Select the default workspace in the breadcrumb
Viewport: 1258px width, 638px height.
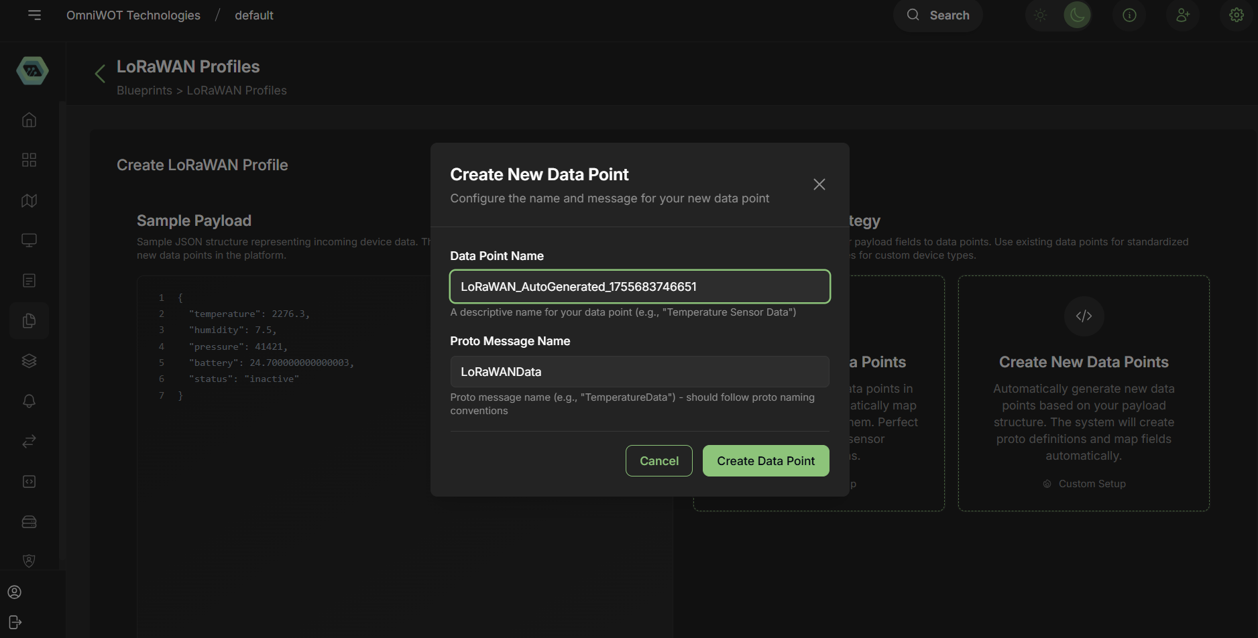pyautogui.click(x=253, y=15)
